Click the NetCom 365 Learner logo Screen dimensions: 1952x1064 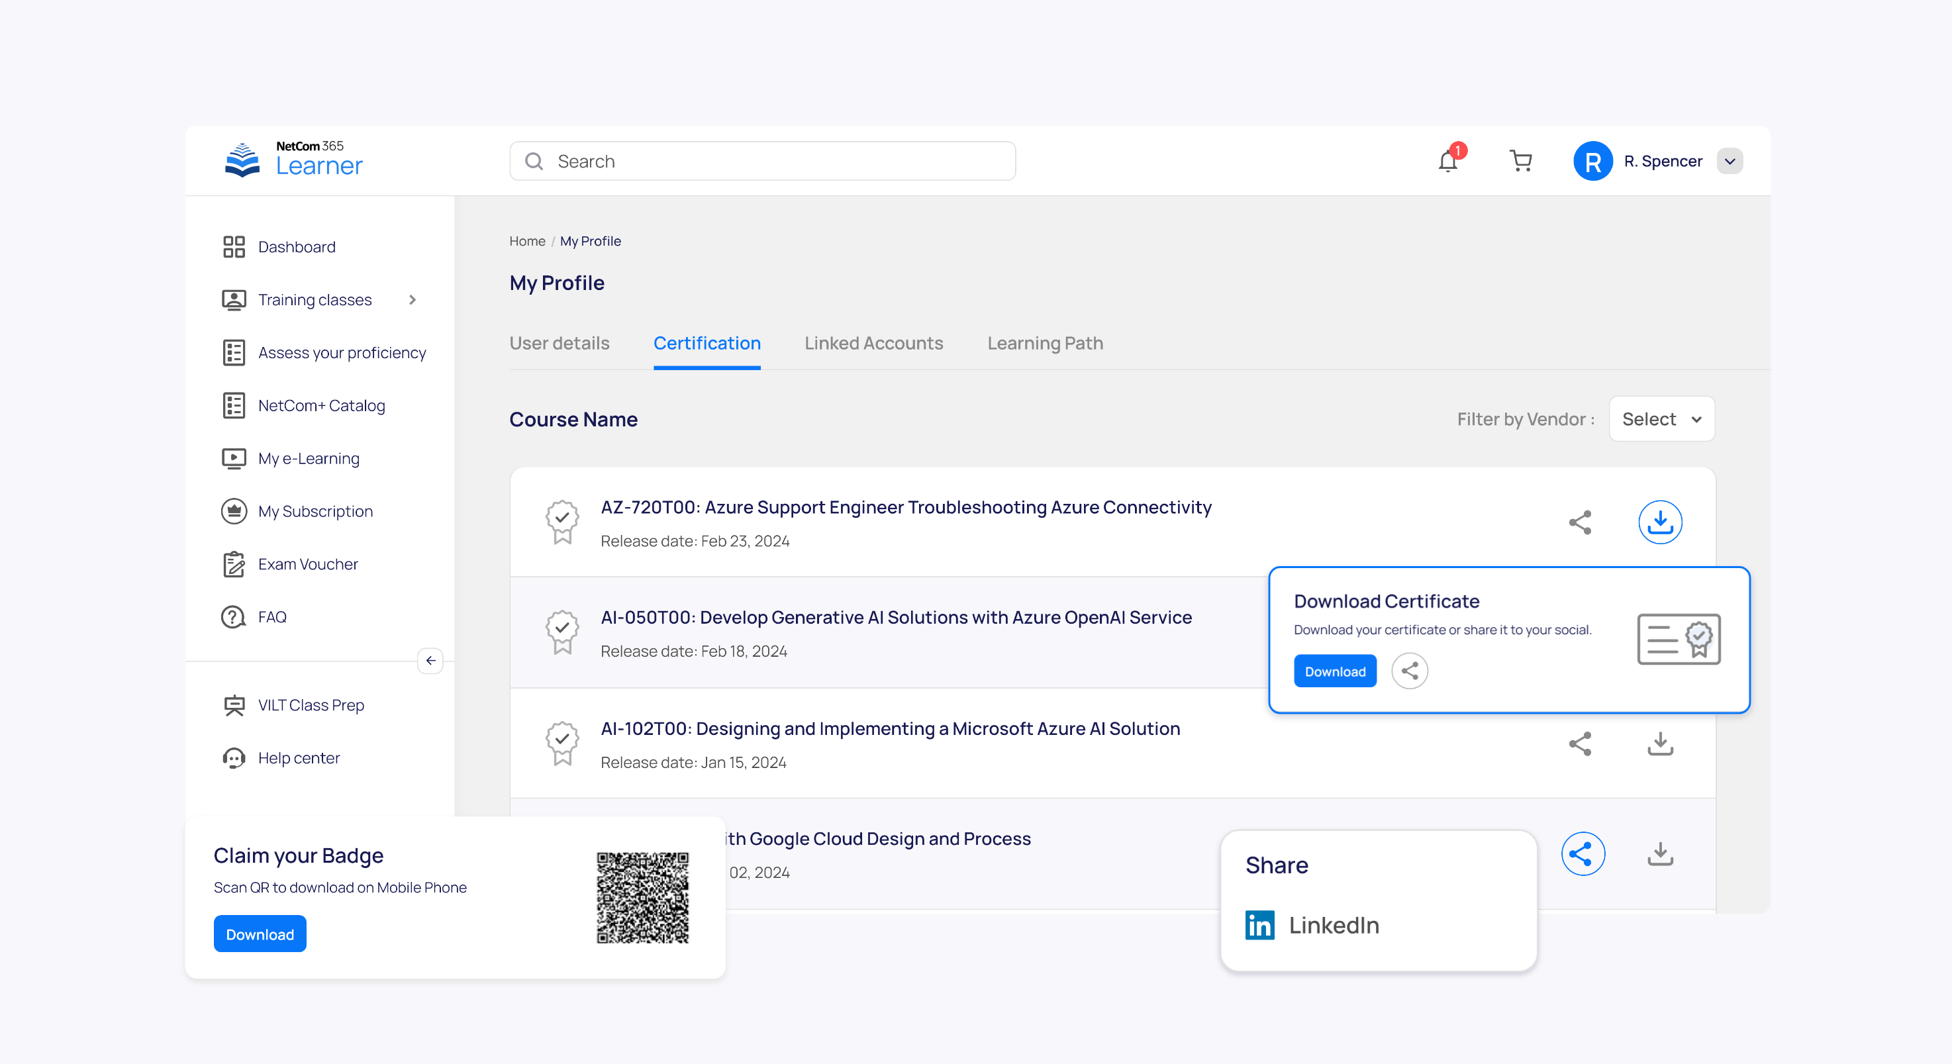coord(295,159)
